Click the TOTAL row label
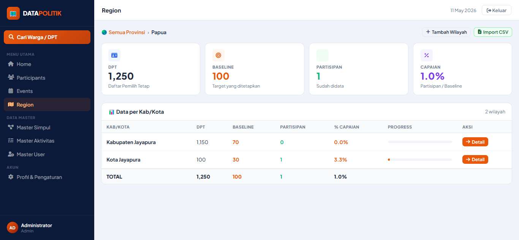 pyautogui.click(x=114, y=177)
